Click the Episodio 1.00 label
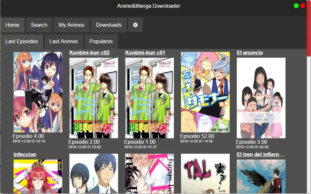The image size is (311, 194). point(140,142)
